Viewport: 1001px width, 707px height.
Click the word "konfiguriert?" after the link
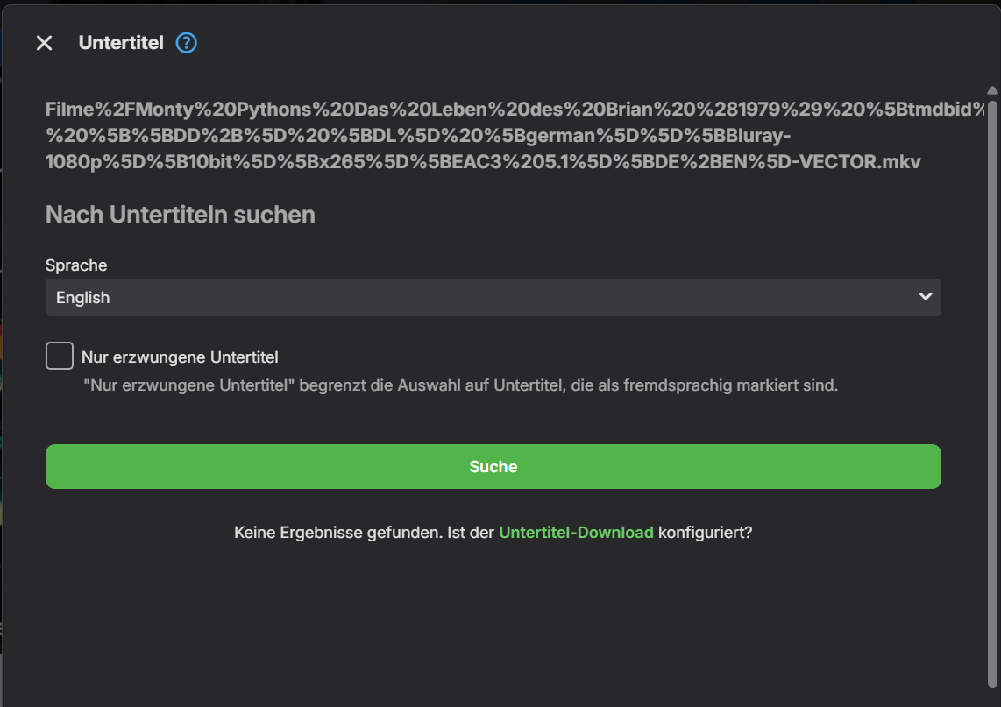[x=705, y=532]
